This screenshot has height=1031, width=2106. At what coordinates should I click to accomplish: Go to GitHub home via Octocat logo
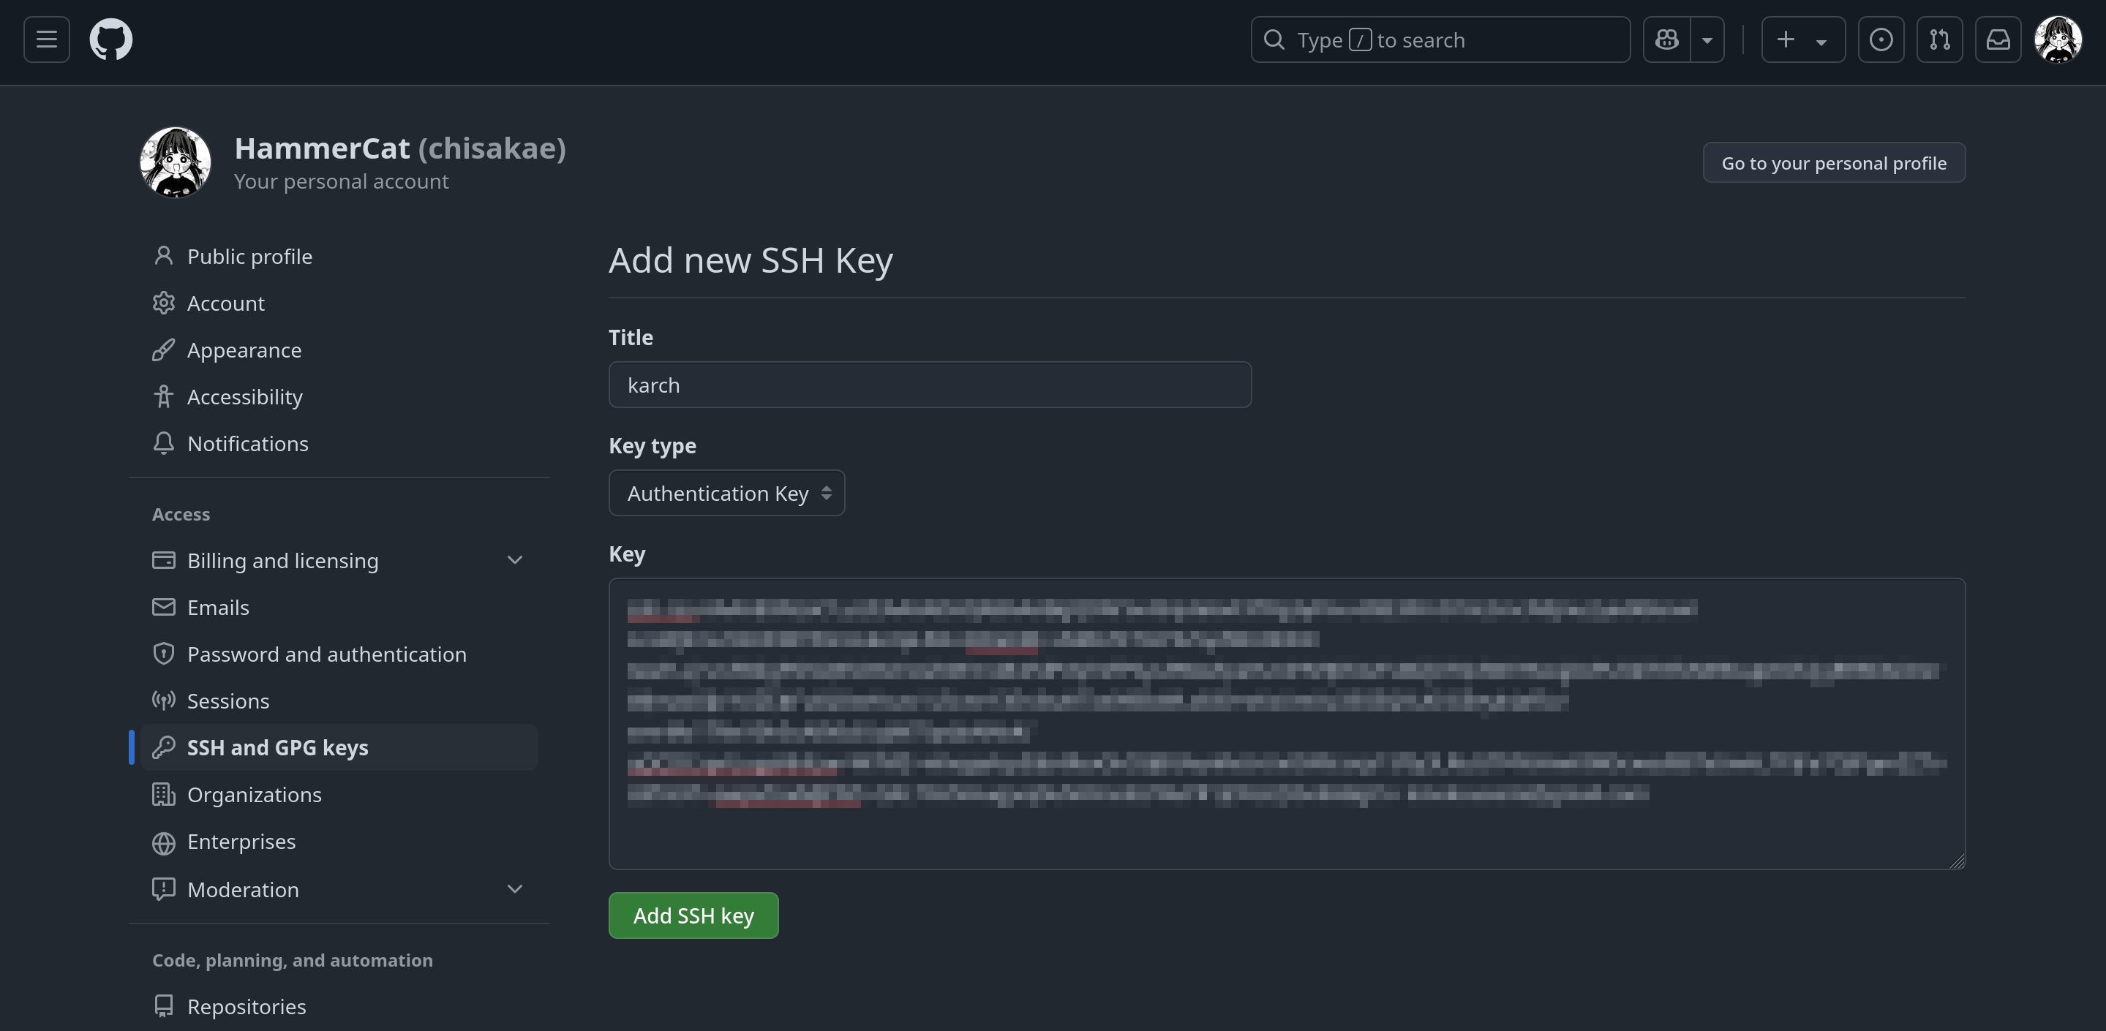click(x=110, y=39)
